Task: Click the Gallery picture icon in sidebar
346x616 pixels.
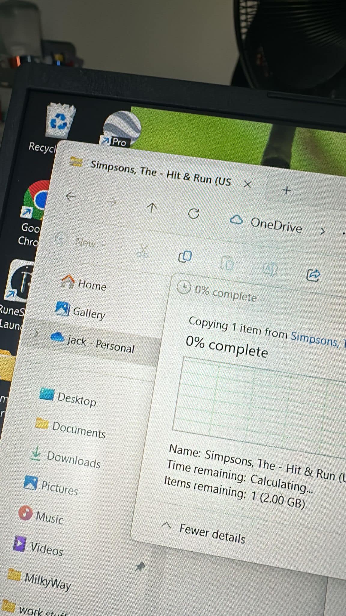Action: (63, 309)
